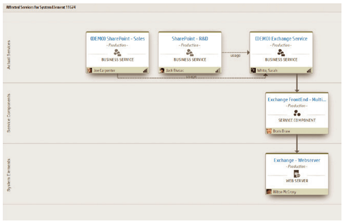
Task: Select owner name Joe Carpenter
Action: (x=105, y=71)
